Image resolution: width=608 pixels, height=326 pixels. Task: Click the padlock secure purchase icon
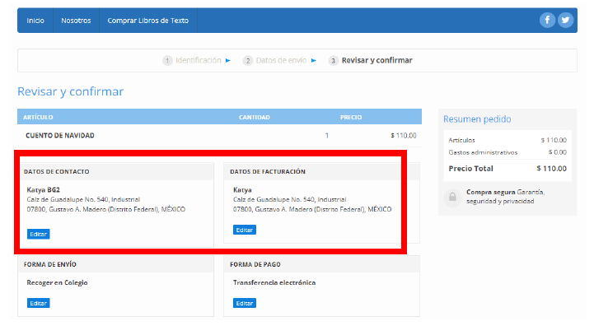(452, 197)
